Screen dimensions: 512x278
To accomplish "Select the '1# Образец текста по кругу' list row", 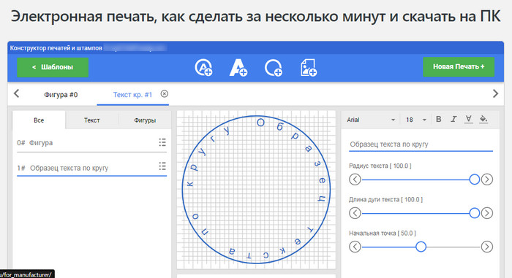I will (91, 168).
